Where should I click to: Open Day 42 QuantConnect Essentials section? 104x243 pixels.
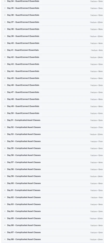(x=23, y=57)
